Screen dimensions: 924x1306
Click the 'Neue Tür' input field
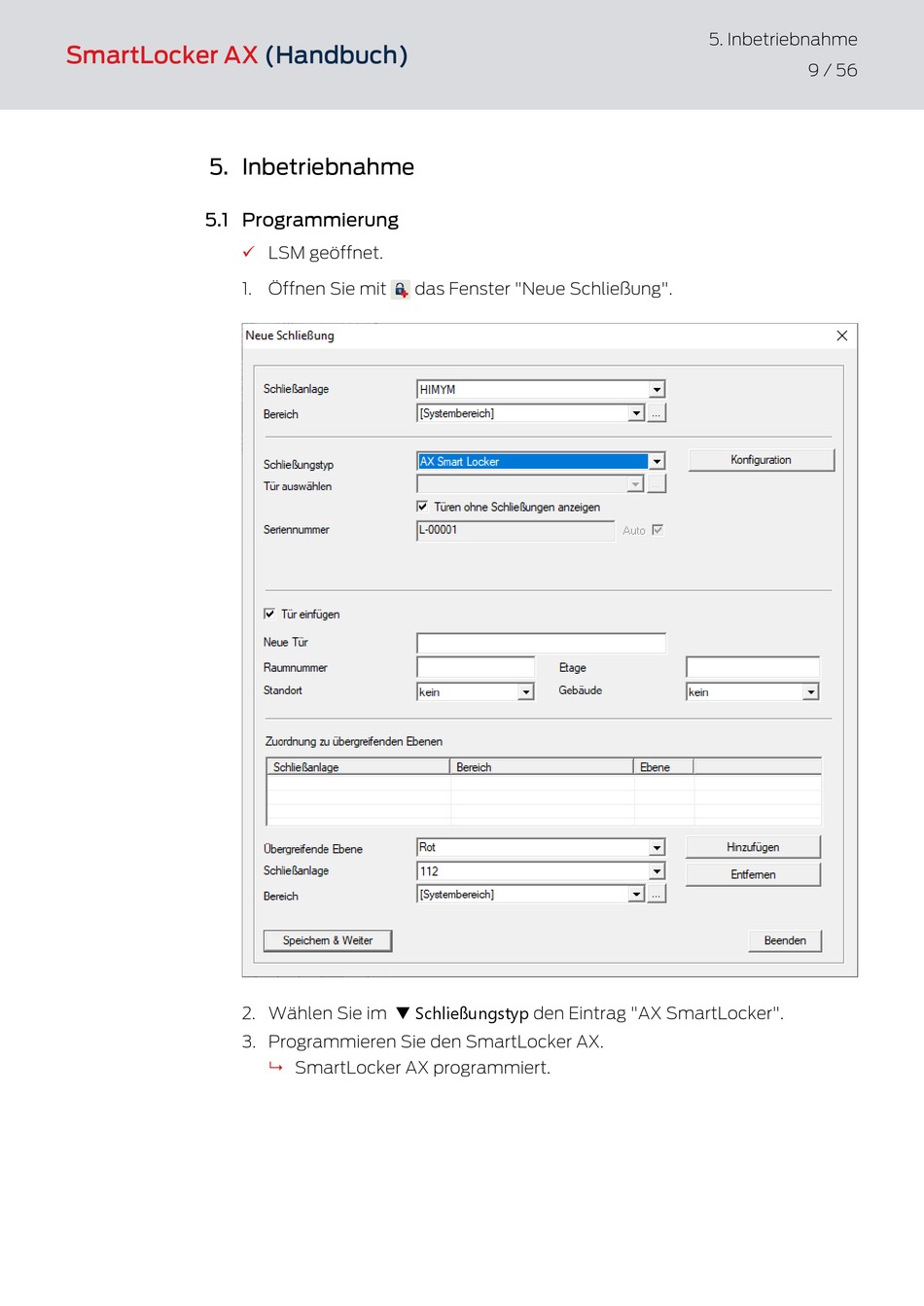coord(541,643)
